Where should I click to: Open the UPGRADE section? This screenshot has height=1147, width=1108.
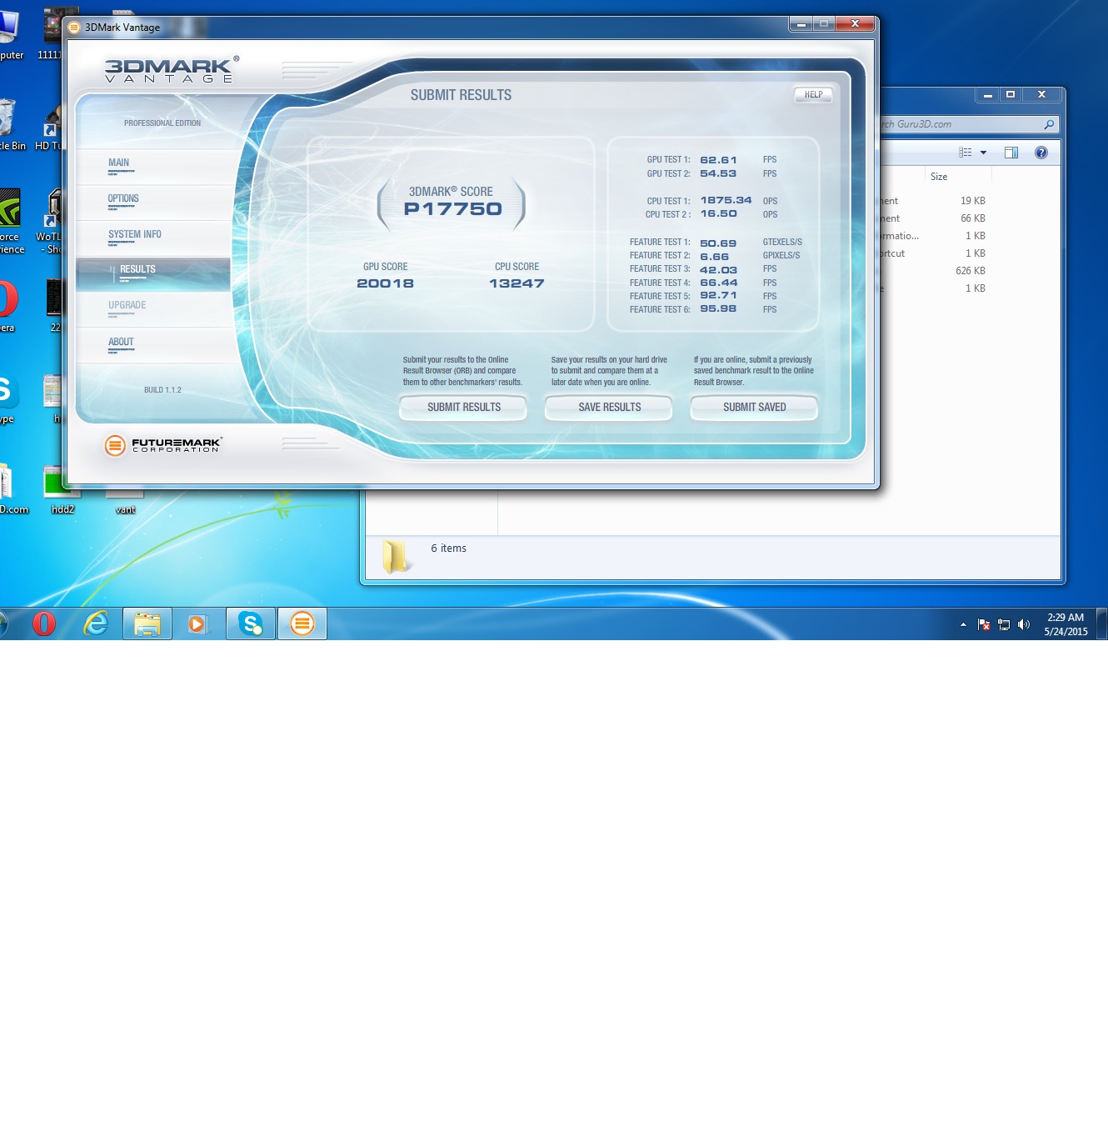127,306
